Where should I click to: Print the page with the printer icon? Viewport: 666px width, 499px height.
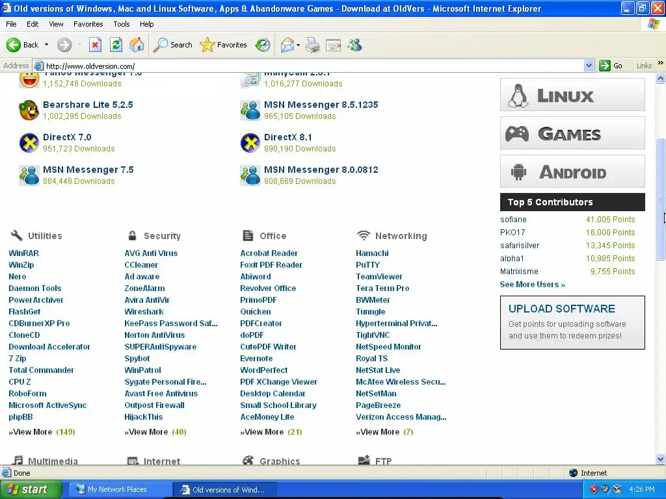(313, 45)
